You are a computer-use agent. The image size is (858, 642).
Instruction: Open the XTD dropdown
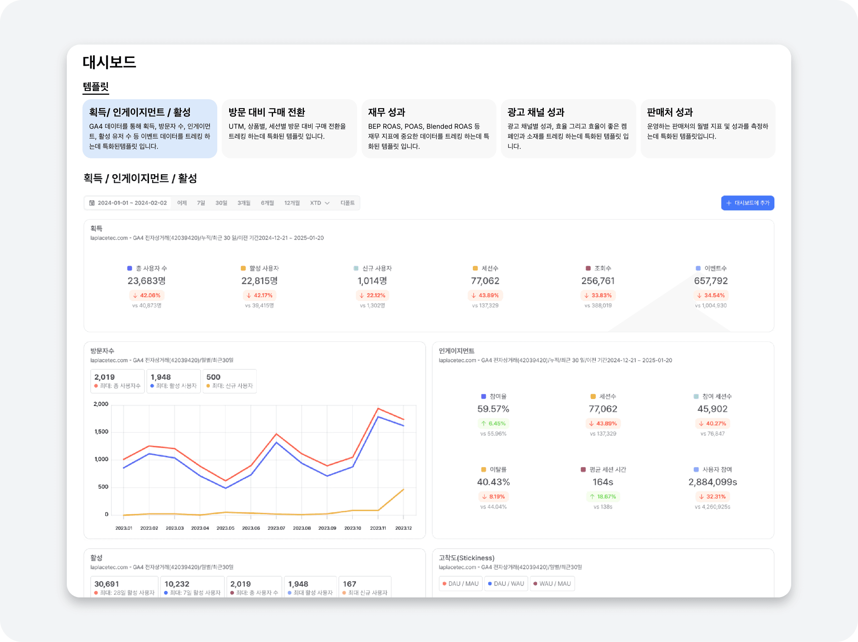319,203
